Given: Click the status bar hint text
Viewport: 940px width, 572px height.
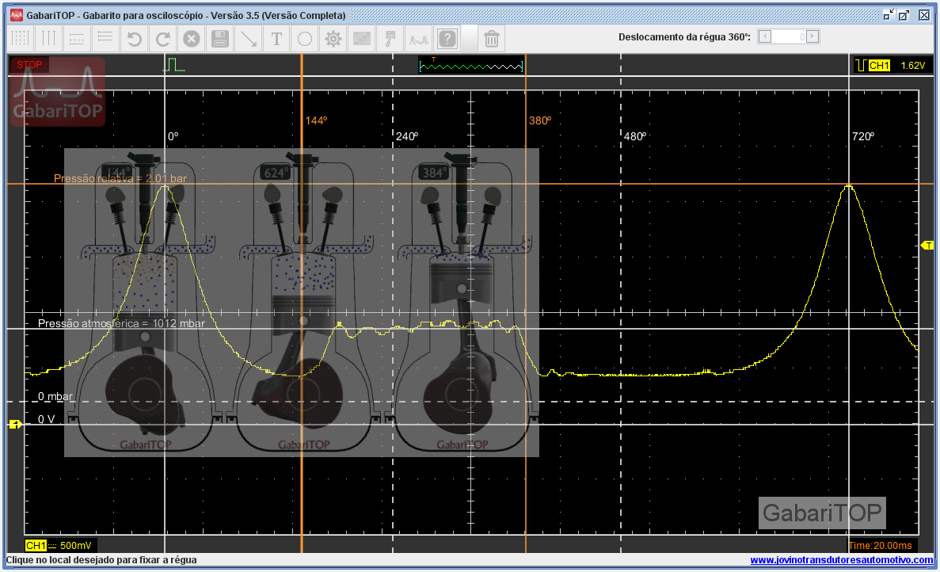Looking at the screenshot, I should (101, 560).
